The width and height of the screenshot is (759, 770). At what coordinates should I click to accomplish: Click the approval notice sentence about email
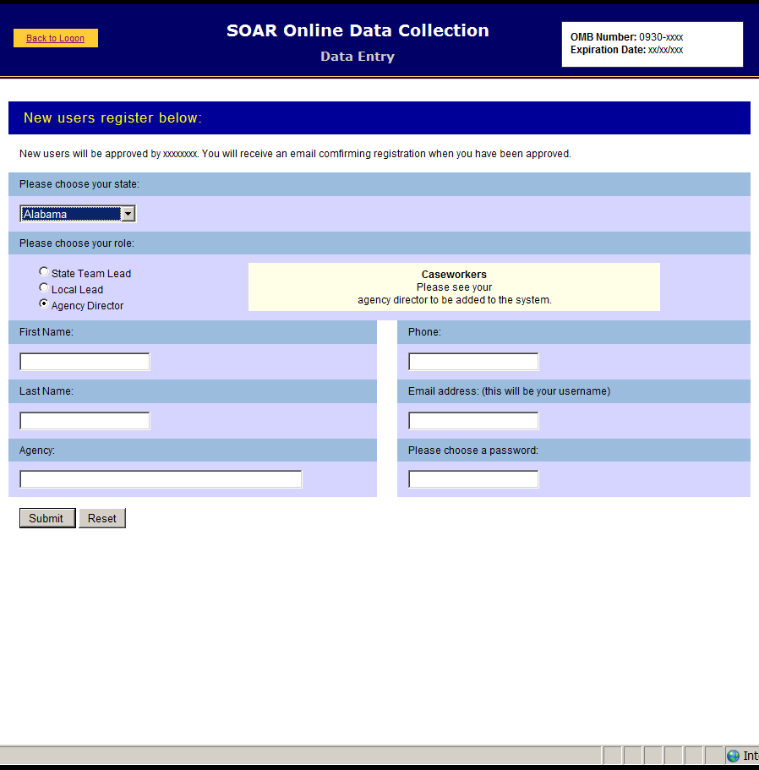[295, 154]
